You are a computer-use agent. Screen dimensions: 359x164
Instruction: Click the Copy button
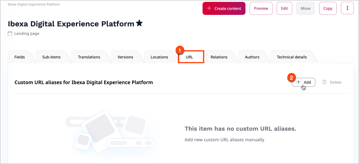(x=328, y=8)
